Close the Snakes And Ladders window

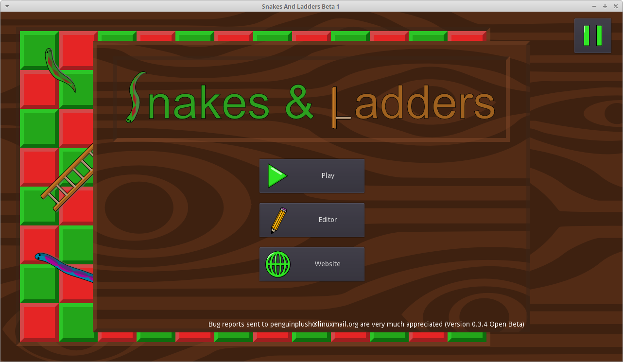coord(616,6)
